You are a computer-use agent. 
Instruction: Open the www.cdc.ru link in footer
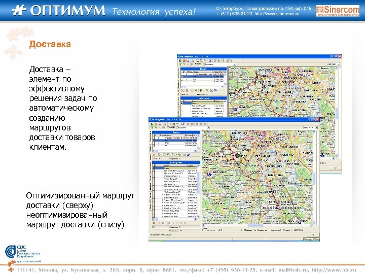[x=334, y=270]
